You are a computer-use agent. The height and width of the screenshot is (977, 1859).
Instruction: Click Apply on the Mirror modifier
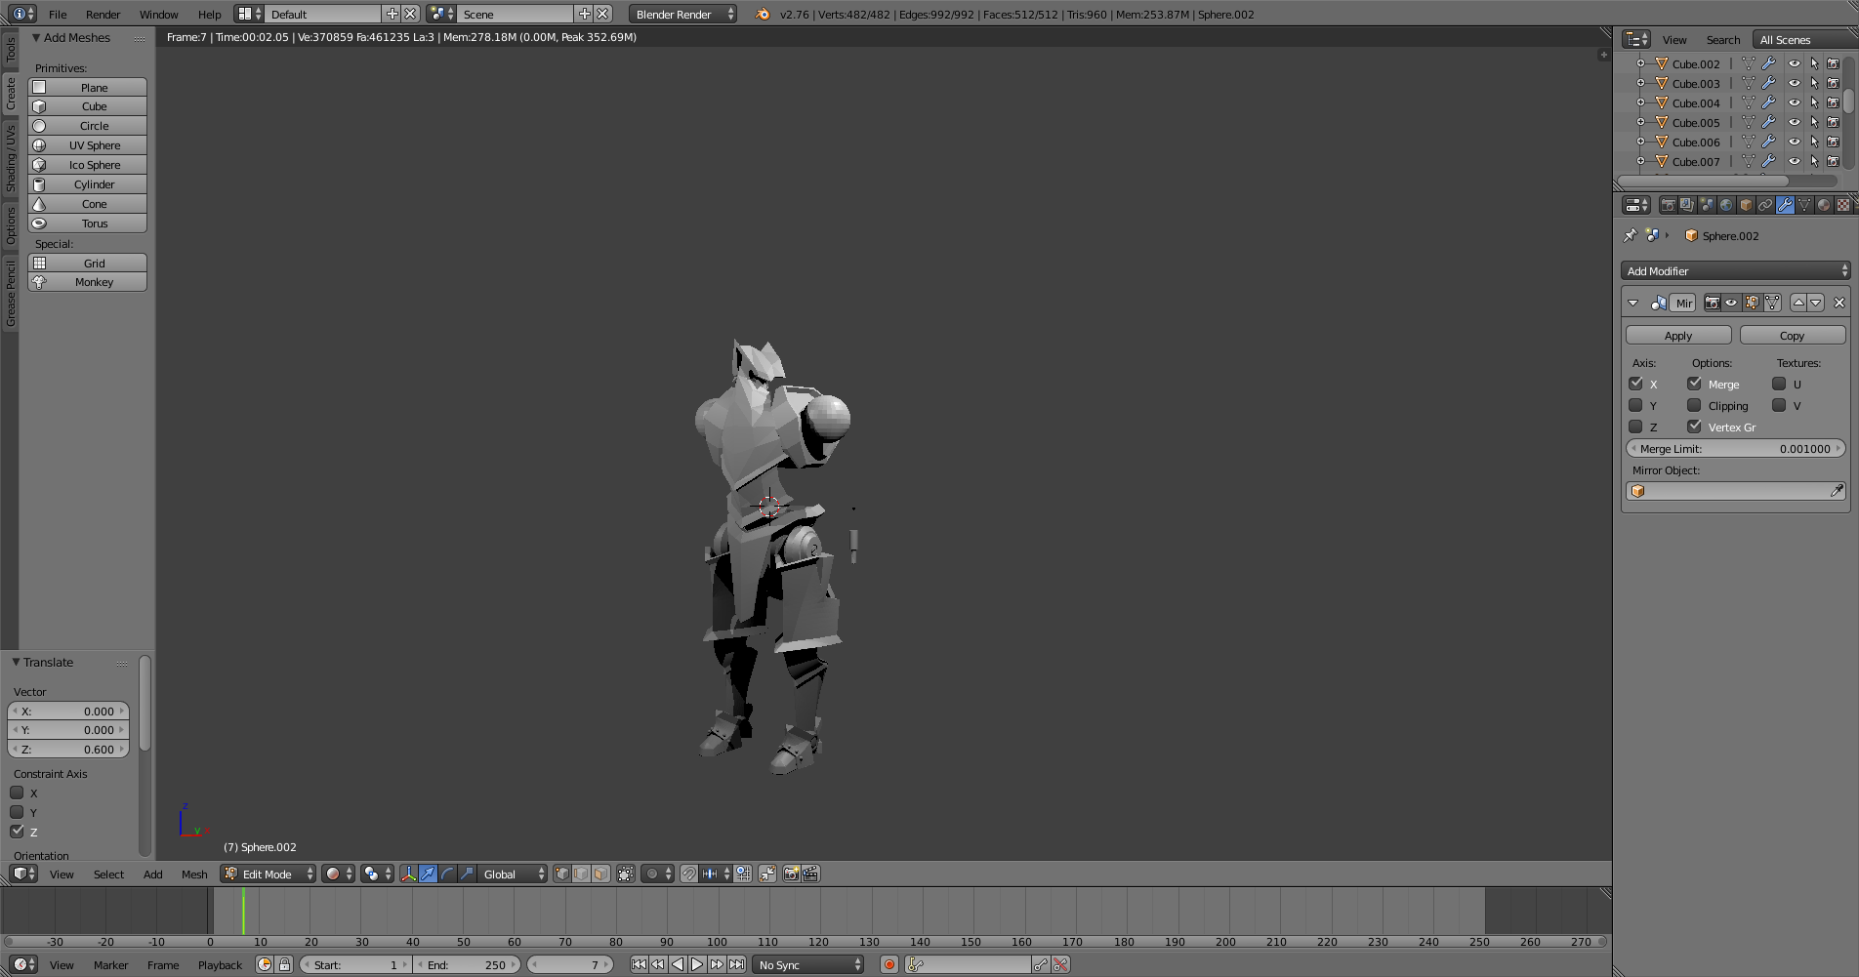[1678, 336]
